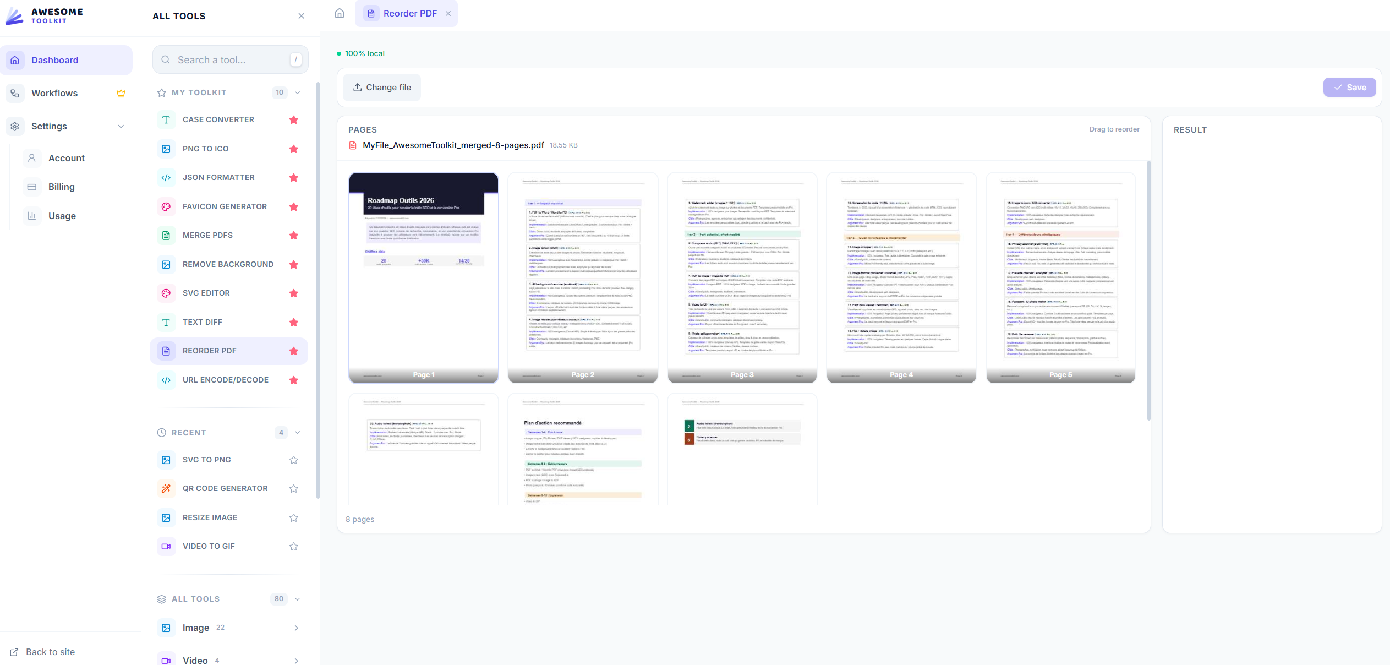Collapse the Settings submenu
This screenshot has height=665, width=1390.
click(x=121, y=126)
